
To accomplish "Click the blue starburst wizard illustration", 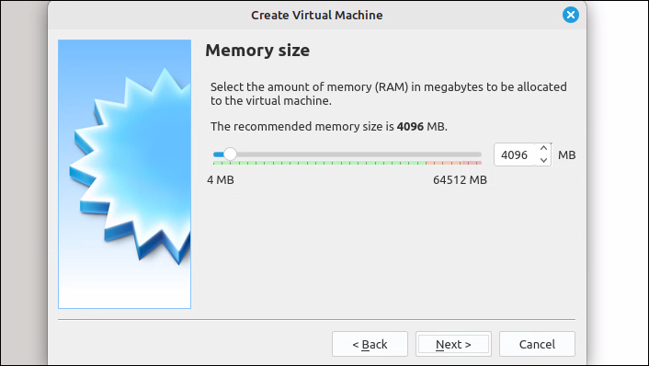I will (x=124, y=175).
